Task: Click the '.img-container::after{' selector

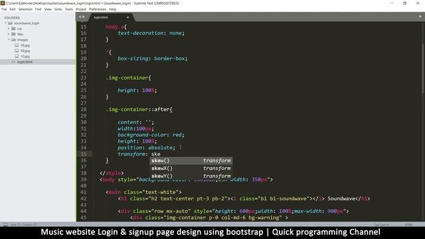Action: click(x=139, y=110)
